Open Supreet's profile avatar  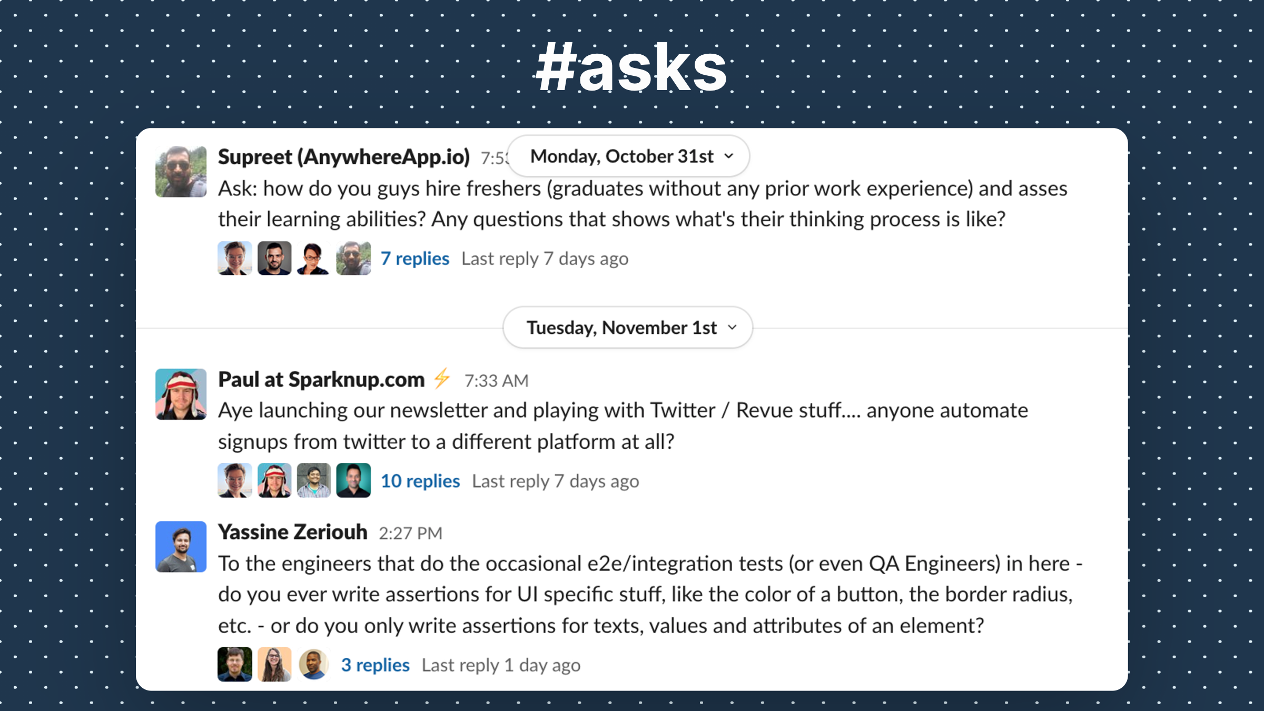pos(181,172)
